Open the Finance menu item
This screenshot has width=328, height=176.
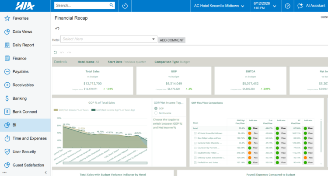[x=25, y=58]
